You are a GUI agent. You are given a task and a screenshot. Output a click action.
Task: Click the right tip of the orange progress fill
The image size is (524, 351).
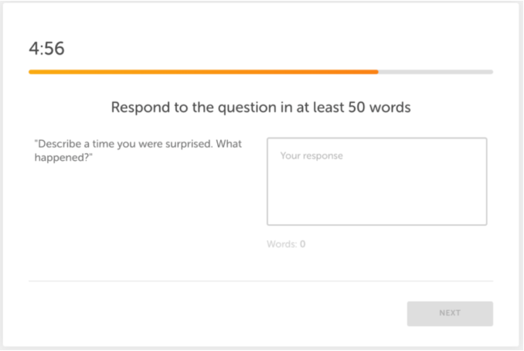tap(376, 72)
